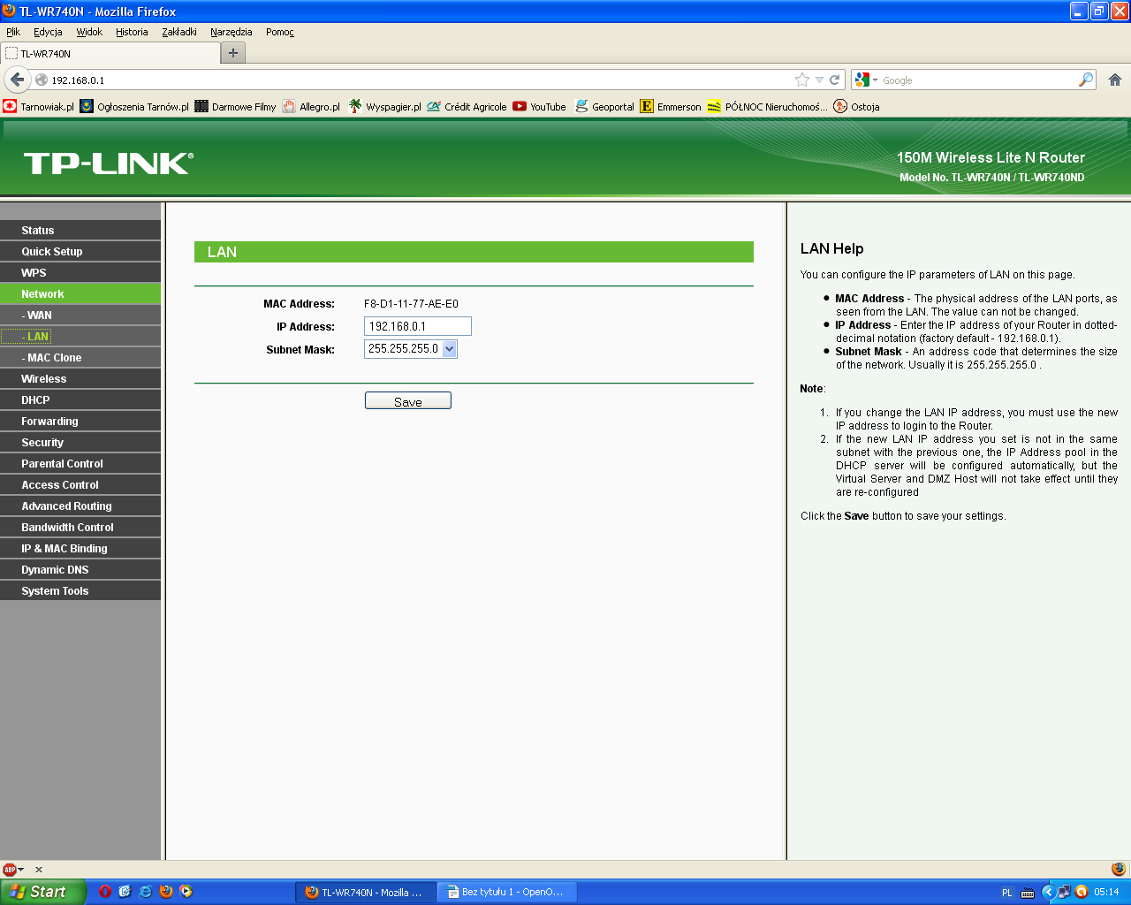Open the Narzędzia menu
Image resolution: width=1131 pixels, height=905 pixels.
pyautogui.click(x=231, y=32)
